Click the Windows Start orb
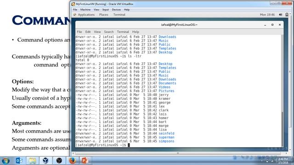 click(6, 161)
